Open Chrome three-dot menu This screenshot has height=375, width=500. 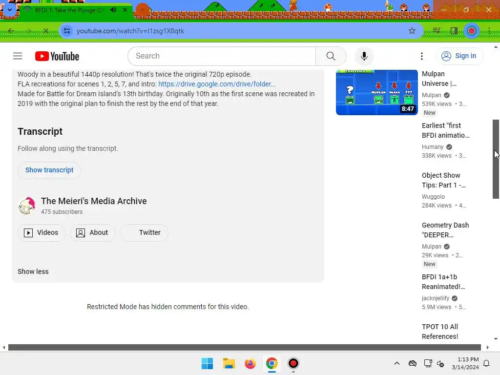point(489,31)
